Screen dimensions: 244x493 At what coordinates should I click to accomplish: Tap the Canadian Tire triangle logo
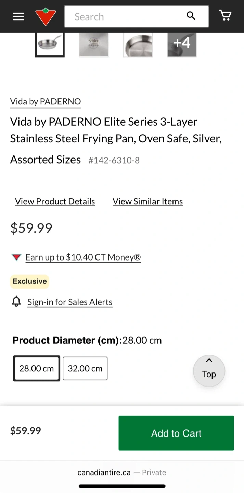46,16
